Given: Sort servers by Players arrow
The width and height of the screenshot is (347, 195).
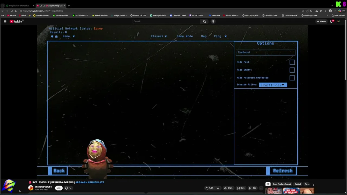Looking at the screenshot, I should [x=166, y=36].
